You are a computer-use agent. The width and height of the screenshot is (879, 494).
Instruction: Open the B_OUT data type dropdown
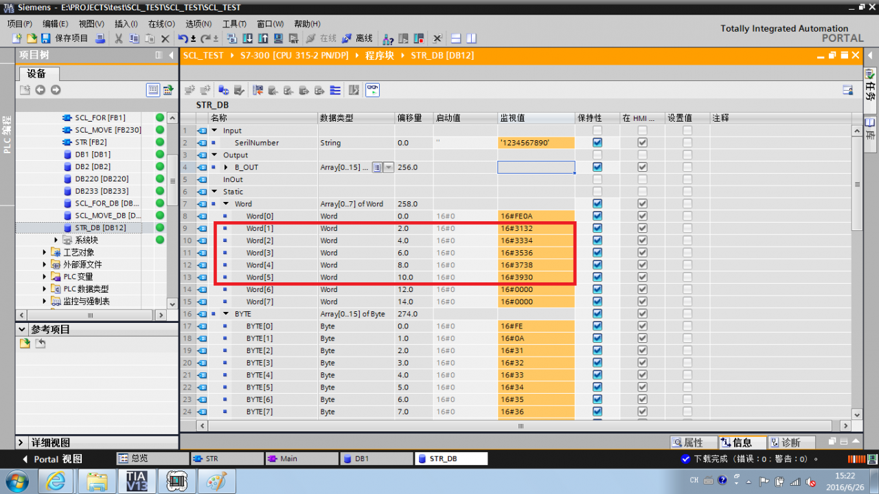(x=389, y=167)
